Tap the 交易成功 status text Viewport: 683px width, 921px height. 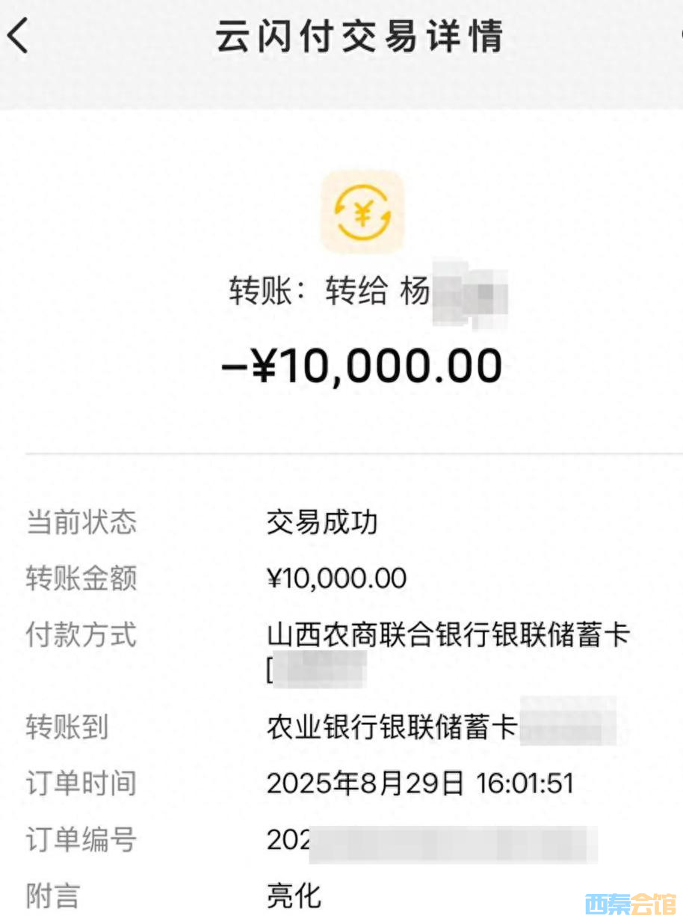[322, 522]
